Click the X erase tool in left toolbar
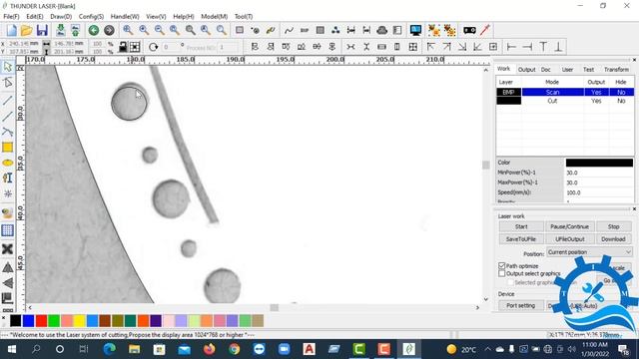 (7, 248)
